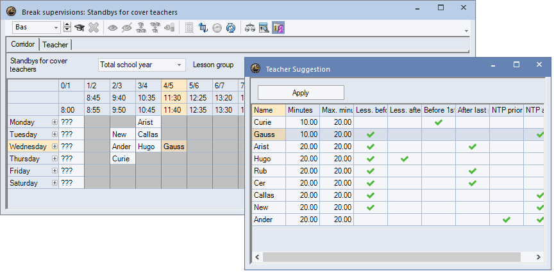
Task: Click Arist's After last green checkmark
Action: [x=473, y=147]
